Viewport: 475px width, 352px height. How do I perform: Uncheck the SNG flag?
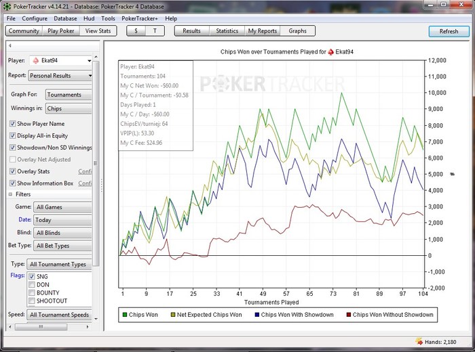(x=32, y=276)
